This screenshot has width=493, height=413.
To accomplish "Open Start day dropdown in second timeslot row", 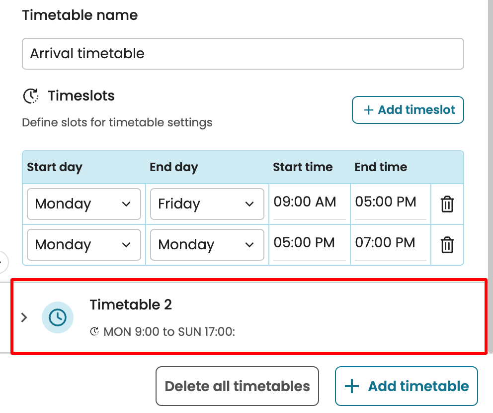I will 83,245.
